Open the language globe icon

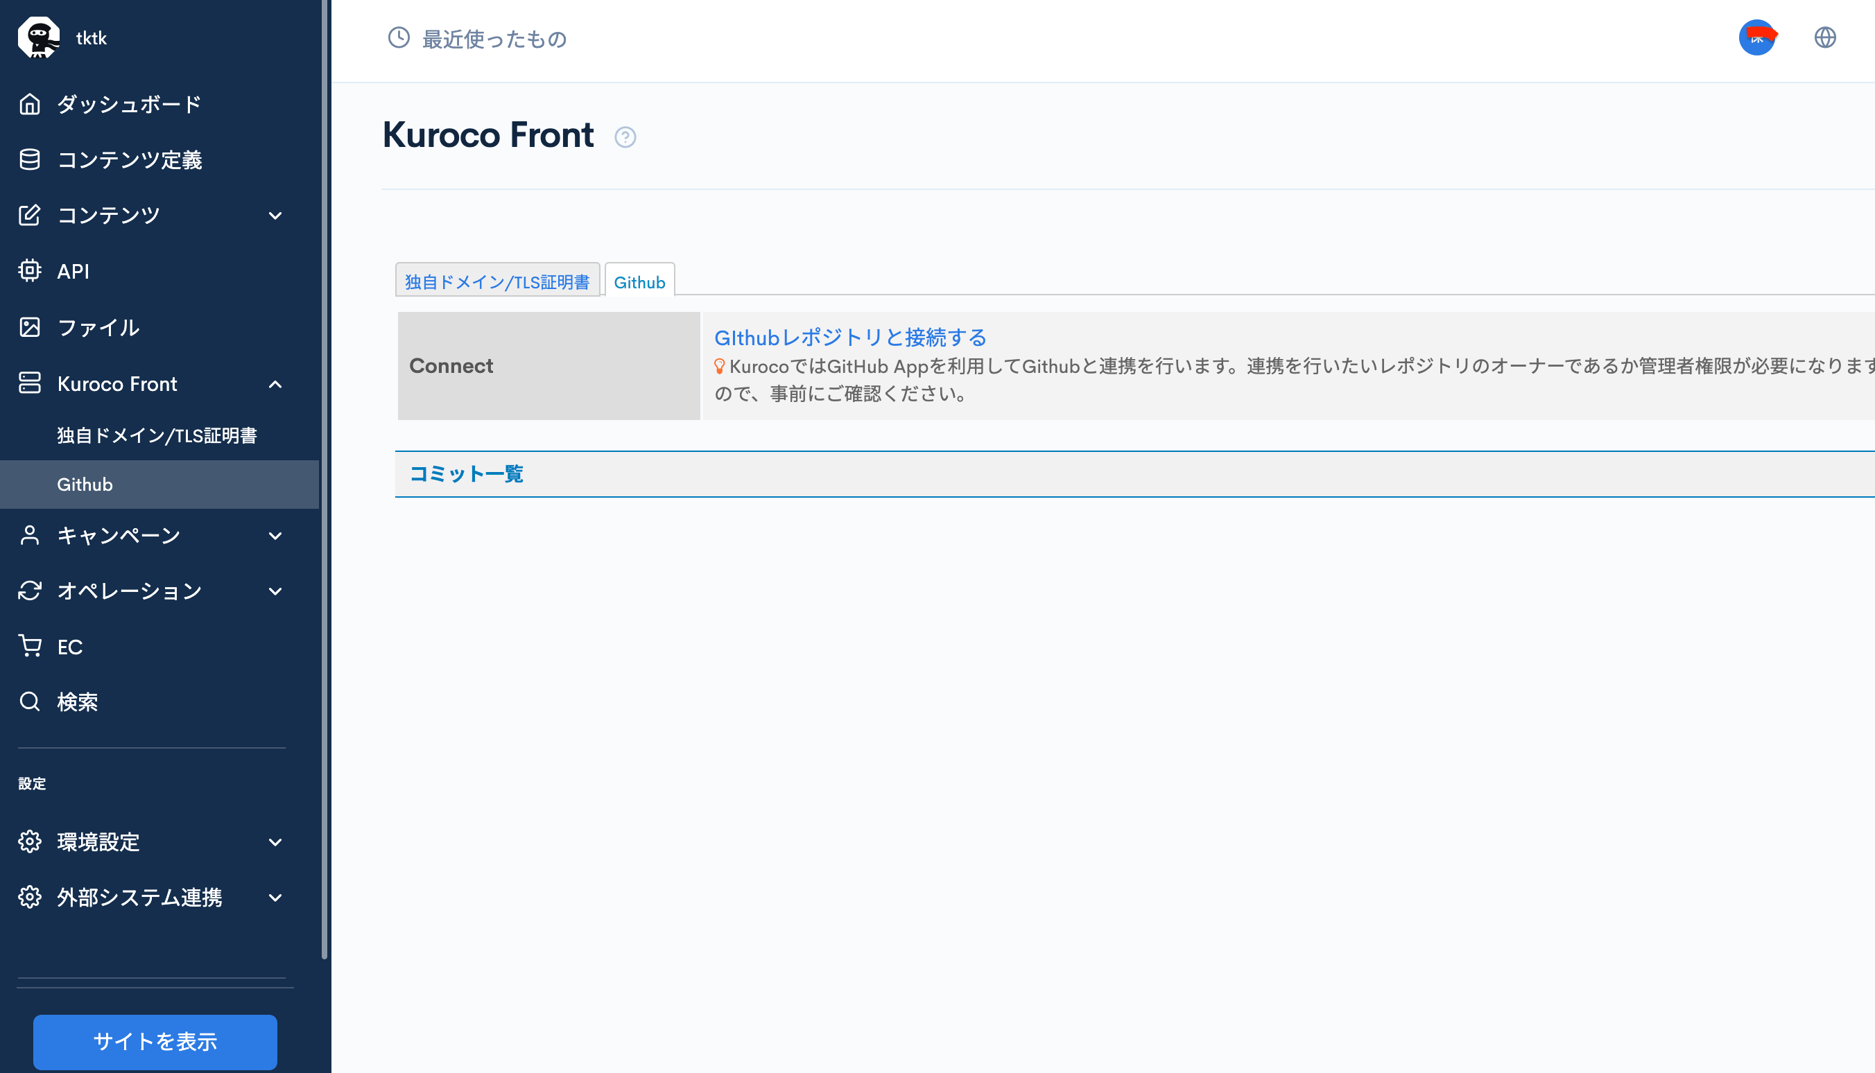(1825, 37)
